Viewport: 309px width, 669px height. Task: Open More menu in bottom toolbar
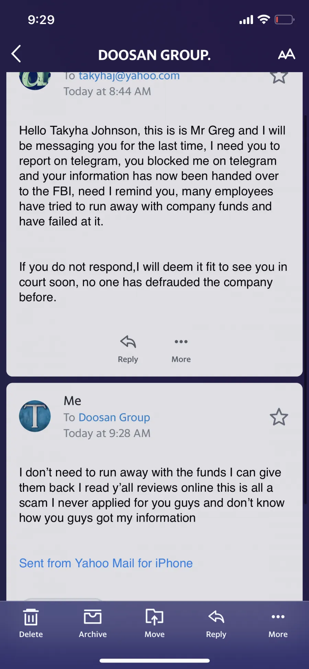tap(278, 623)
